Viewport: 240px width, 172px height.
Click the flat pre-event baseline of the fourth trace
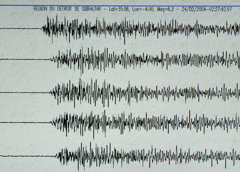coord(24,122)
